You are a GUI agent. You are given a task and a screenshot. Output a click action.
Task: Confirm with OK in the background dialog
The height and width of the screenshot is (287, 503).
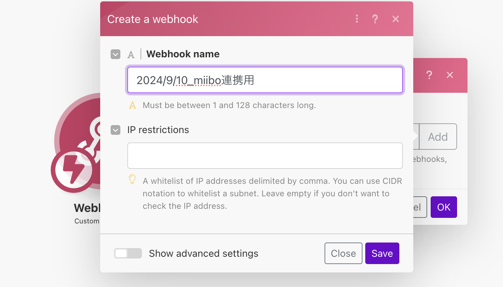[444, 207]
